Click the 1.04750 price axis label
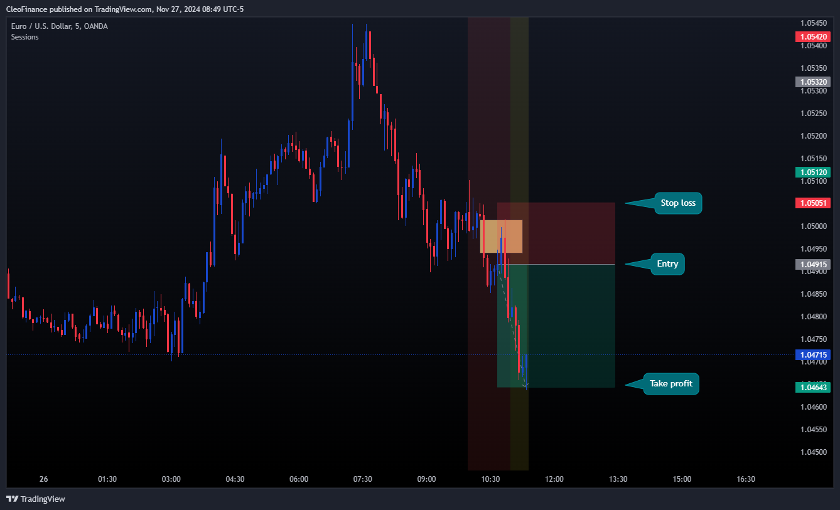 [812, 339]
